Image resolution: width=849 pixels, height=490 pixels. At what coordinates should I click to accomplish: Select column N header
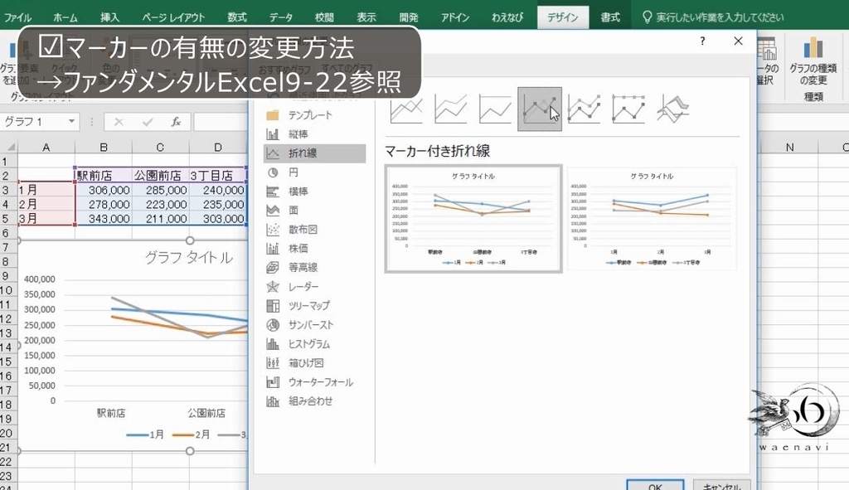point(790,148)
